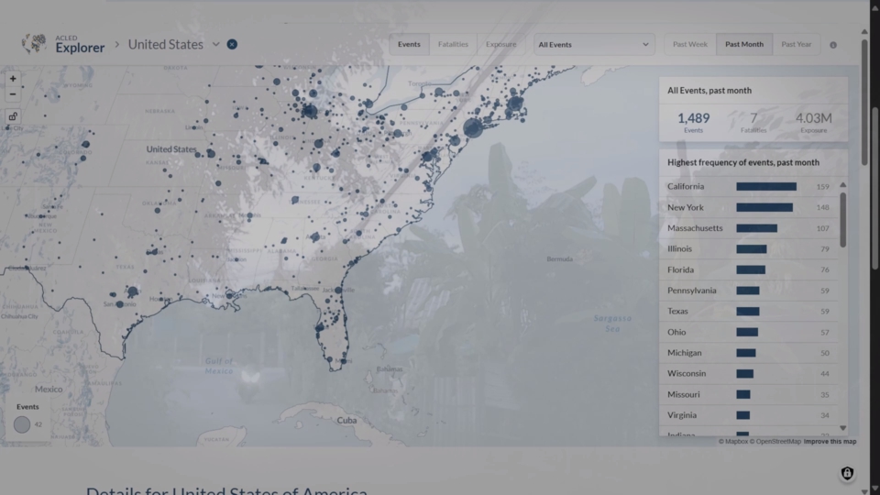Expand the United States country chevron
The height and width of the screenshot is (495, 880).
[x=215, y=44]
